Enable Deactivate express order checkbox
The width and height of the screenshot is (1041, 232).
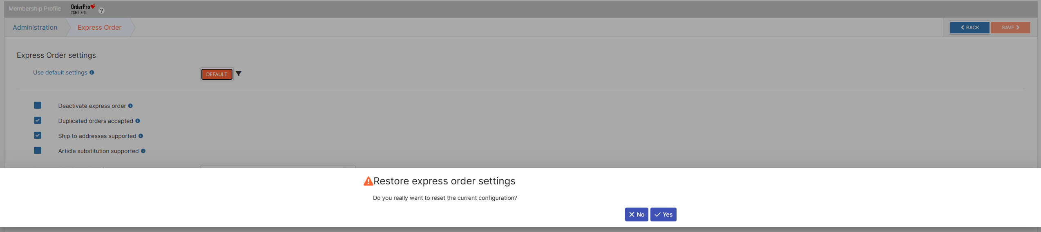[x=38, y=105]
